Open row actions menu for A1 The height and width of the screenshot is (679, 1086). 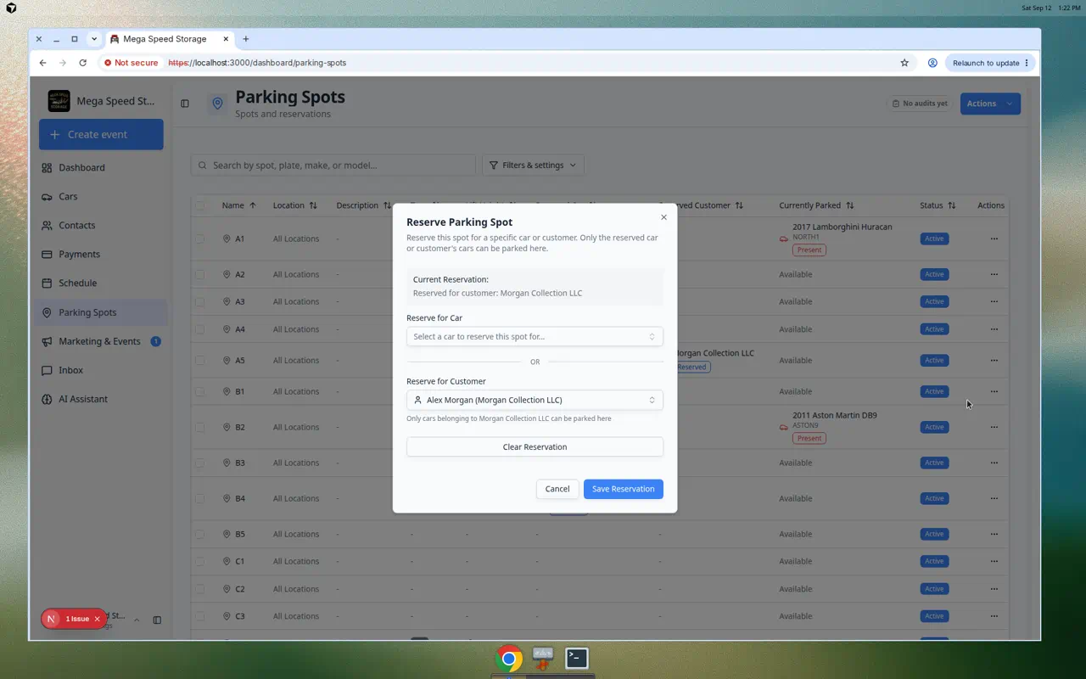(x=994, y=238)
